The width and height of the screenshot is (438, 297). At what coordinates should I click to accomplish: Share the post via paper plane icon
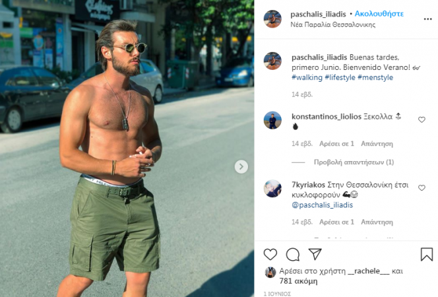(x=315, y=254)
